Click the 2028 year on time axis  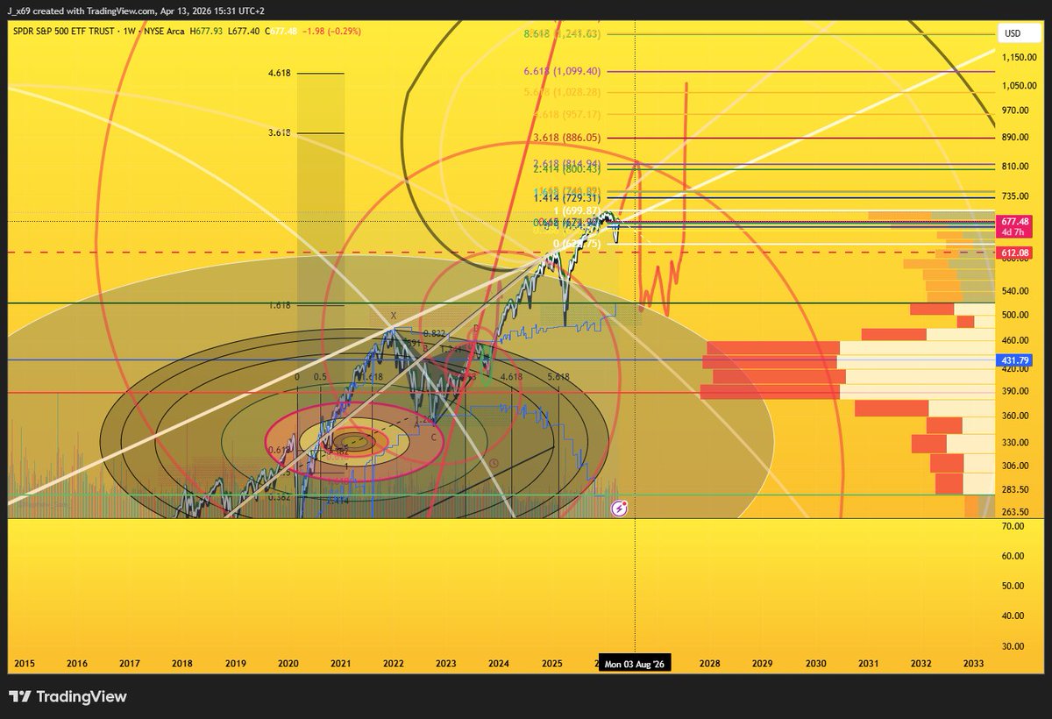pos(710,665)
